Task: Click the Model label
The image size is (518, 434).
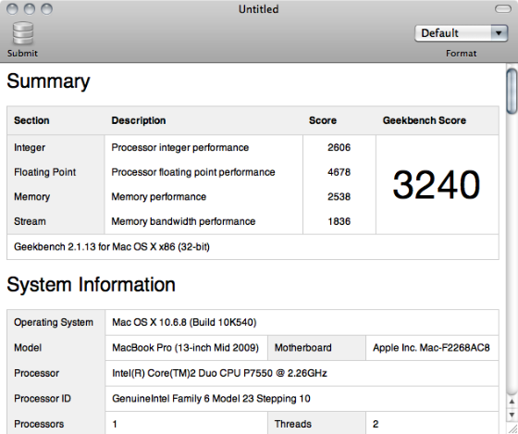Action: 28,348
